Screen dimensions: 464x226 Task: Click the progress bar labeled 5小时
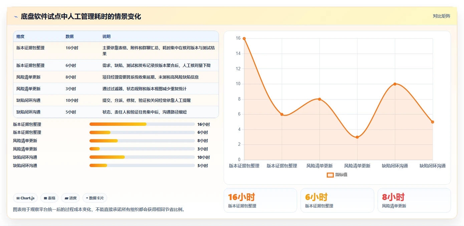(x=142, y=165)
